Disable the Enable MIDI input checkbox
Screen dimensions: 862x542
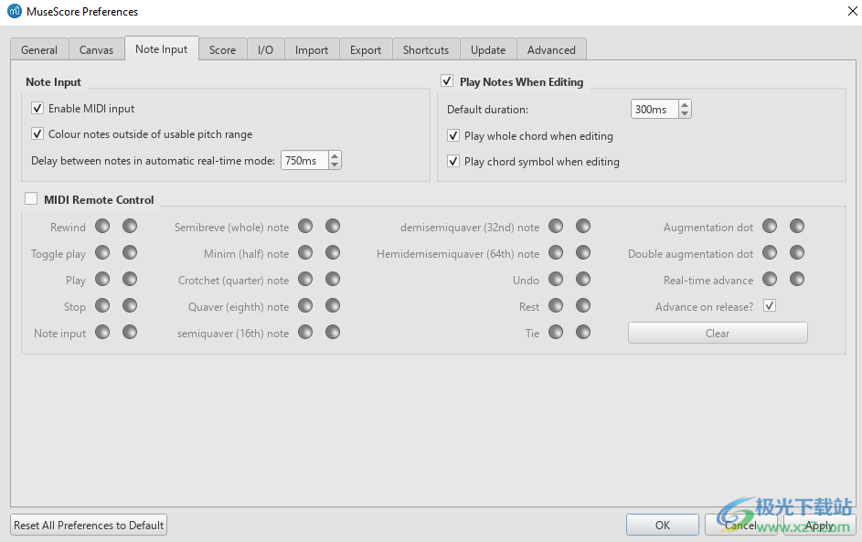pyautogui.click(x=37, y=109)
